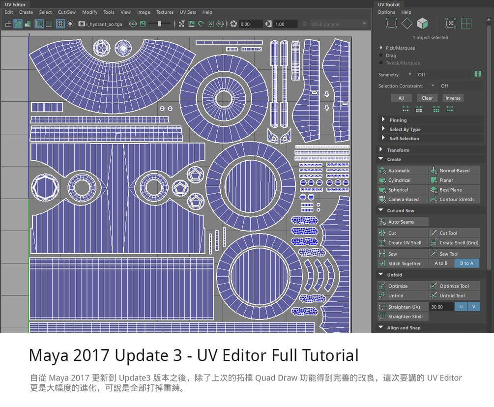Click the UV Toolkit vertical scrollbar
Screen dimensions: 494x407
(489, 148)
